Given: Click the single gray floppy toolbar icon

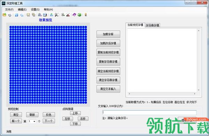Looking at the screenshot, I should [28, 15].
